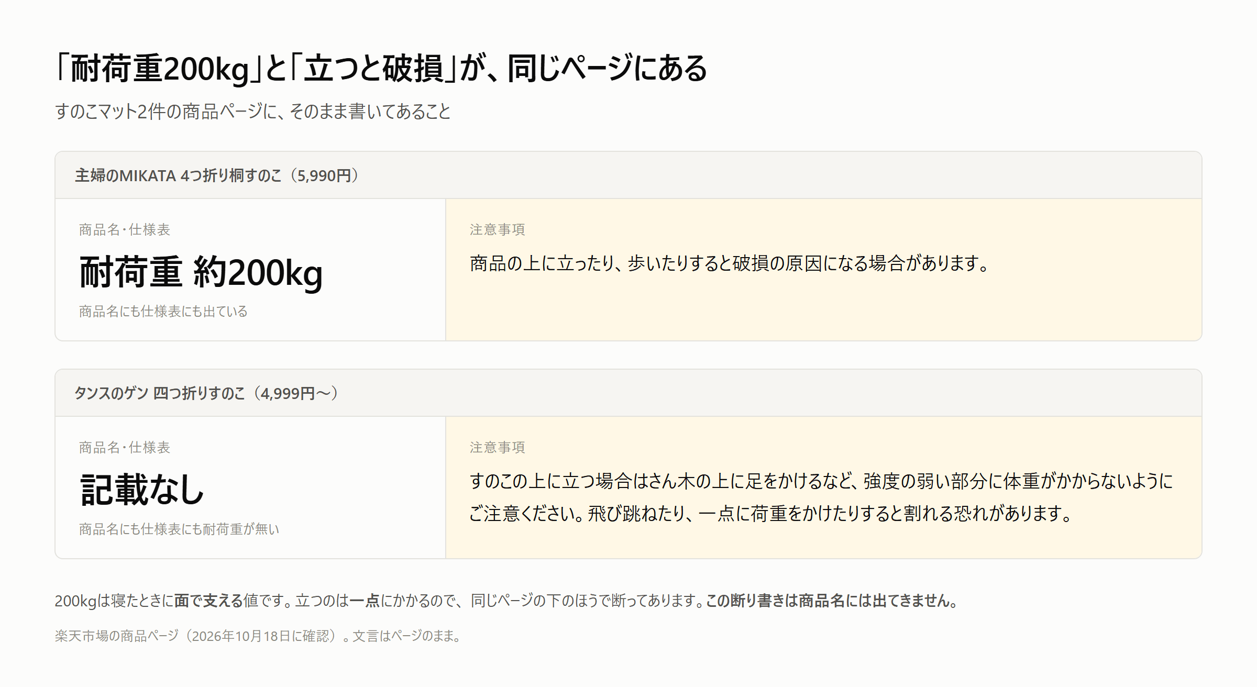The height and width of the screenshot is (687, 1257).
Task: Click 商品名・仕様表 label in the タンスのゲン card
Action: [x=125, y=448]
